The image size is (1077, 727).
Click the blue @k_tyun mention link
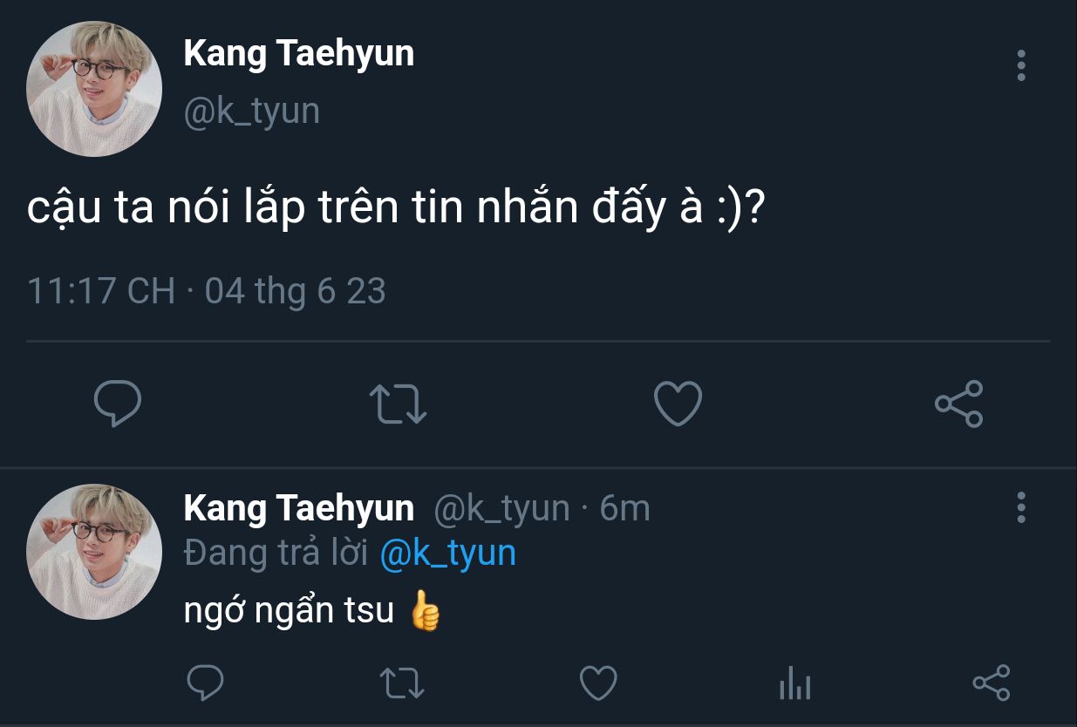click(x=448, y=554)
